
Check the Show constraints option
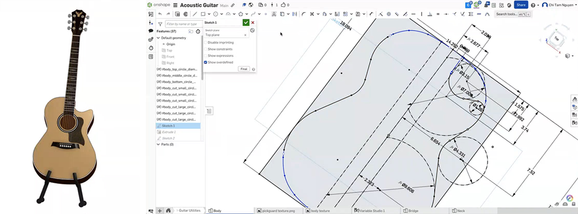(206, 49)
